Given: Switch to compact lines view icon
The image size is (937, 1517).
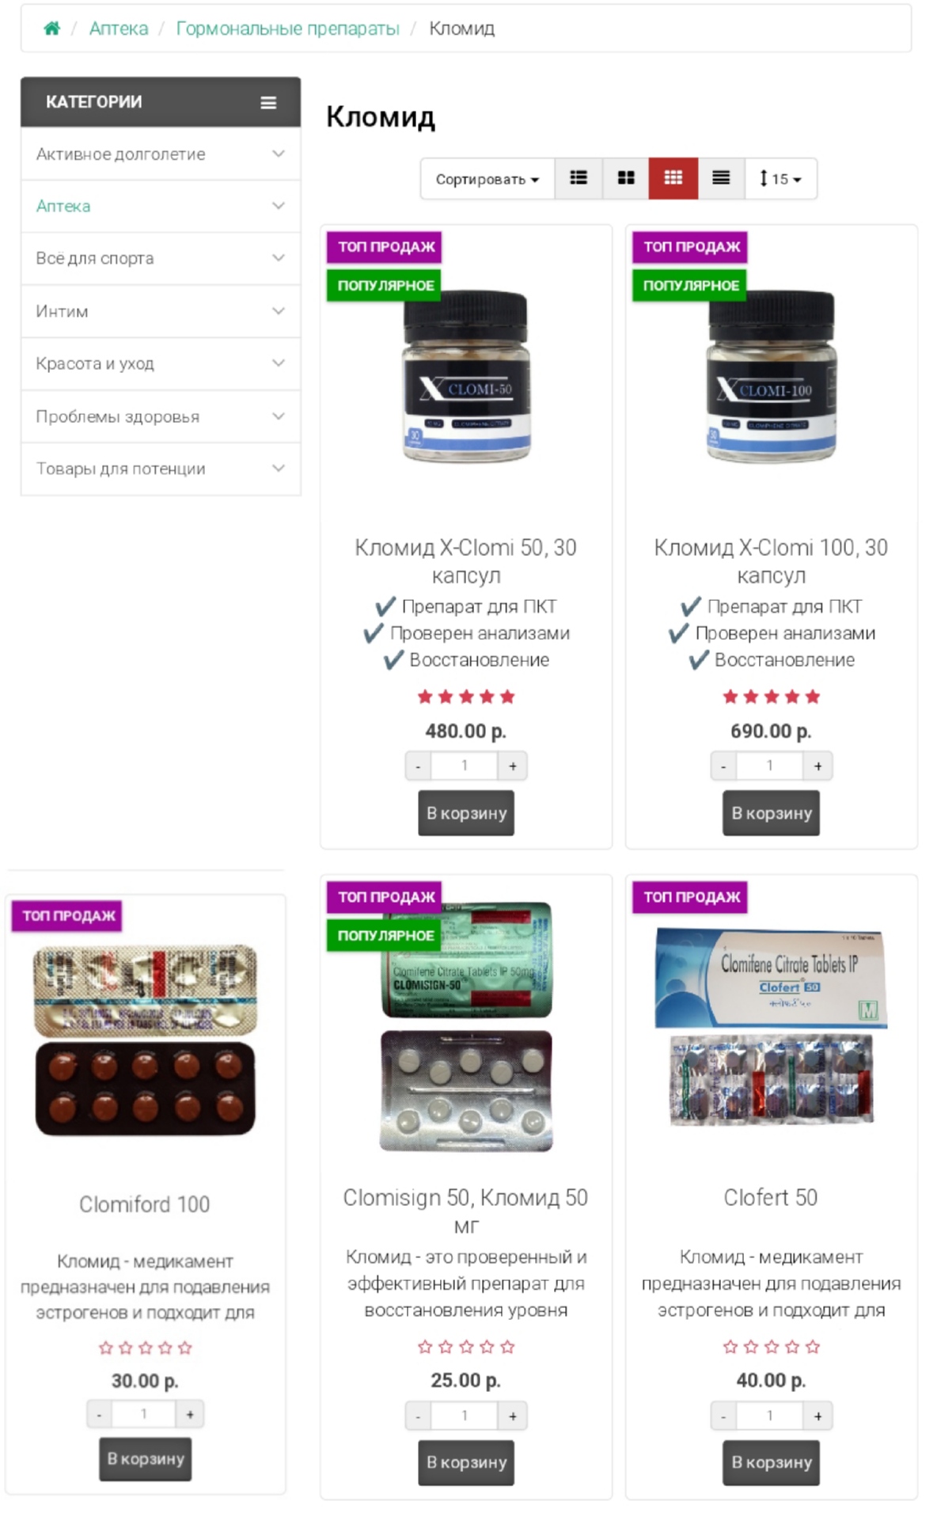Looking at the screenshot, I should [721, 178].
